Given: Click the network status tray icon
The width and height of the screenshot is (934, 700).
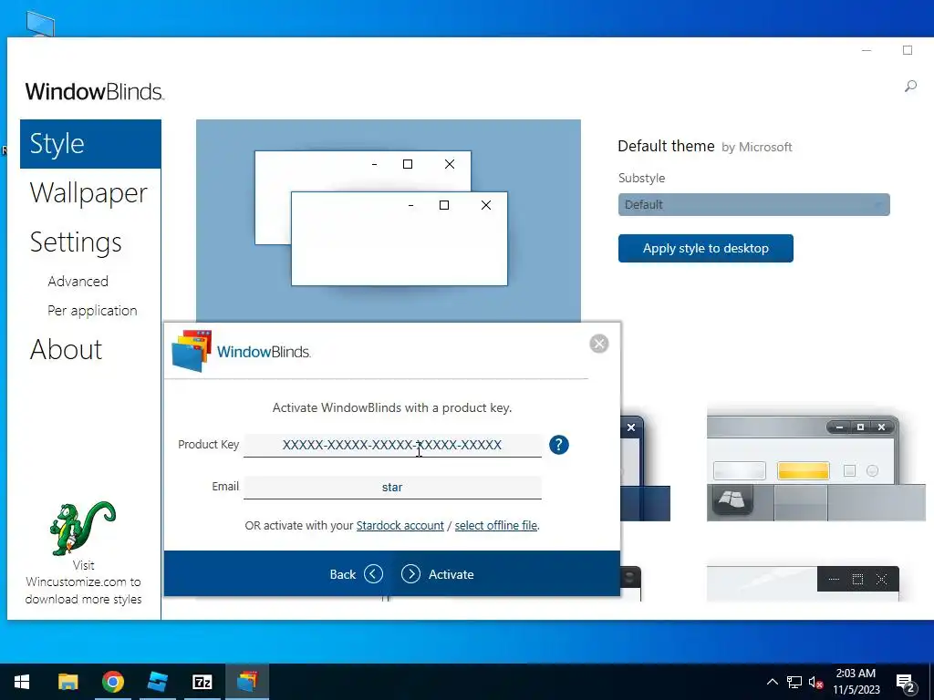Looking at the screenshot, I should (794, 682).
